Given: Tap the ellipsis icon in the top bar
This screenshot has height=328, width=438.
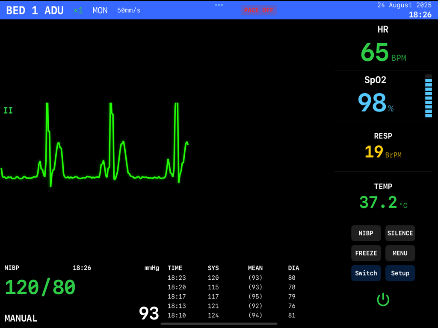Looking at the screenshot, I should [x=219, y=5].
